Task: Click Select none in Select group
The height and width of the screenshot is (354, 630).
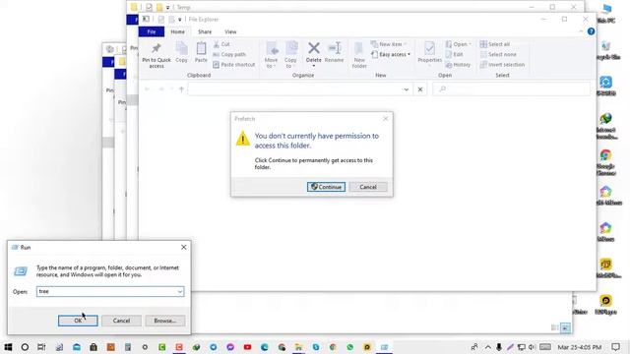Action: [x=498, y=54]
